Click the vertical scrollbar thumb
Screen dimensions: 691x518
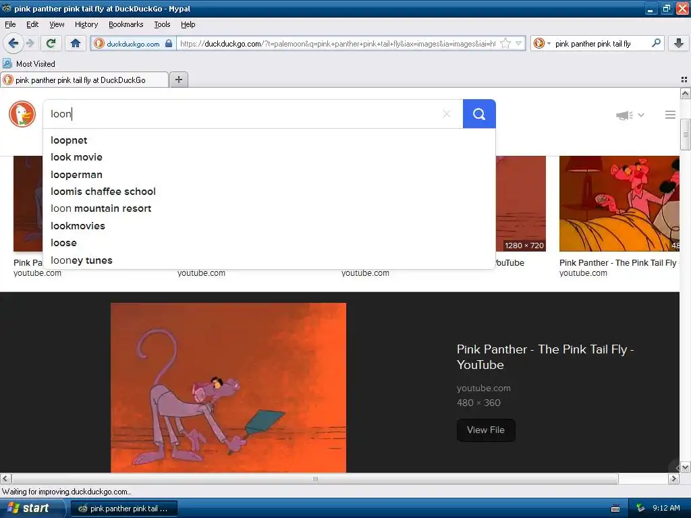coord(685,134)
